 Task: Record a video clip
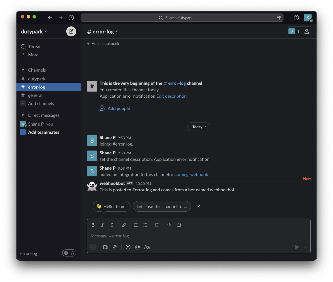[106, 247]
